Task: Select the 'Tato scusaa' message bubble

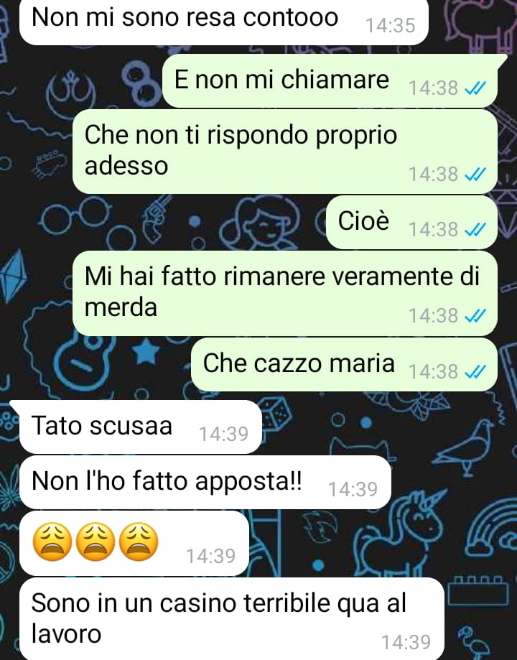Action: (141, 427)
